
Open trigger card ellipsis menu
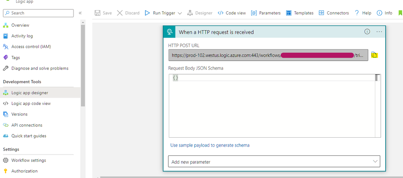coord(379,31)
